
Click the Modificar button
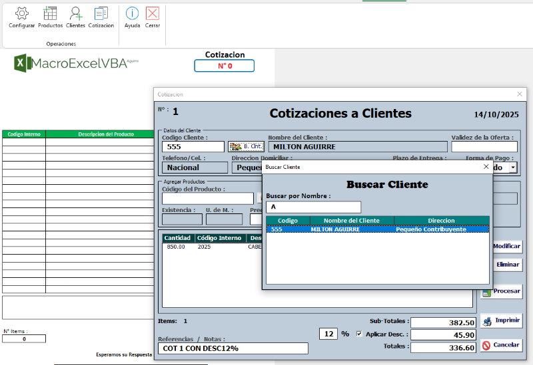coord(507,246)
